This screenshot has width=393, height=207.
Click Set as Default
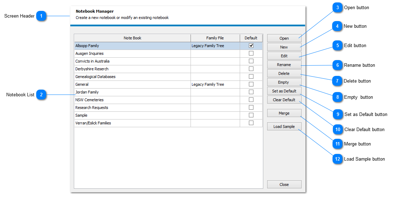[x=284, y=91]
